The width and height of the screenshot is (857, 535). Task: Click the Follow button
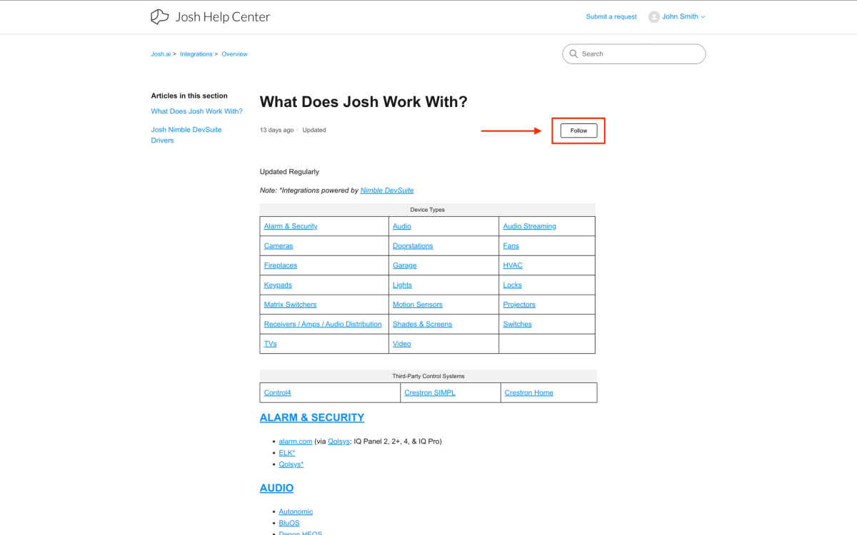pos(578,131)
